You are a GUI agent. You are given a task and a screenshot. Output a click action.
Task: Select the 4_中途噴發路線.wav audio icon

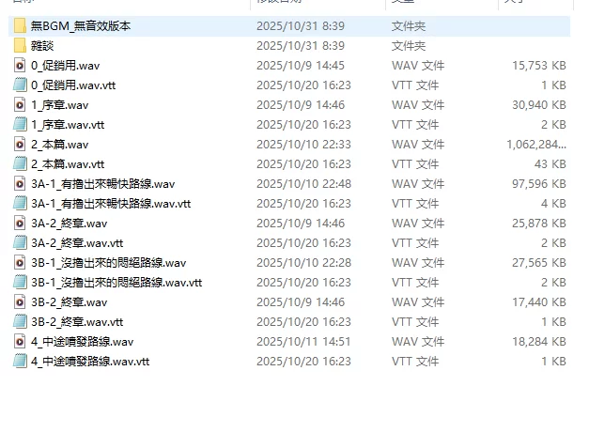coord(20,341)
